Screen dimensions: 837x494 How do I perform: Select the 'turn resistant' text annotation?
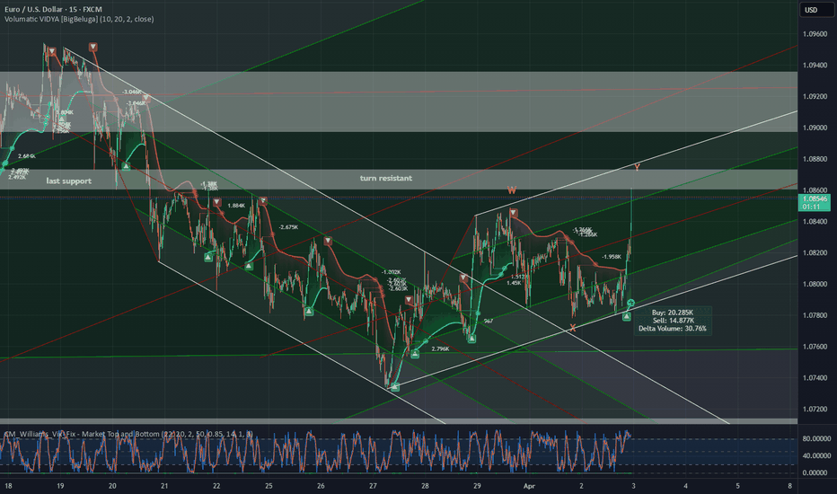tap(386, 179)
